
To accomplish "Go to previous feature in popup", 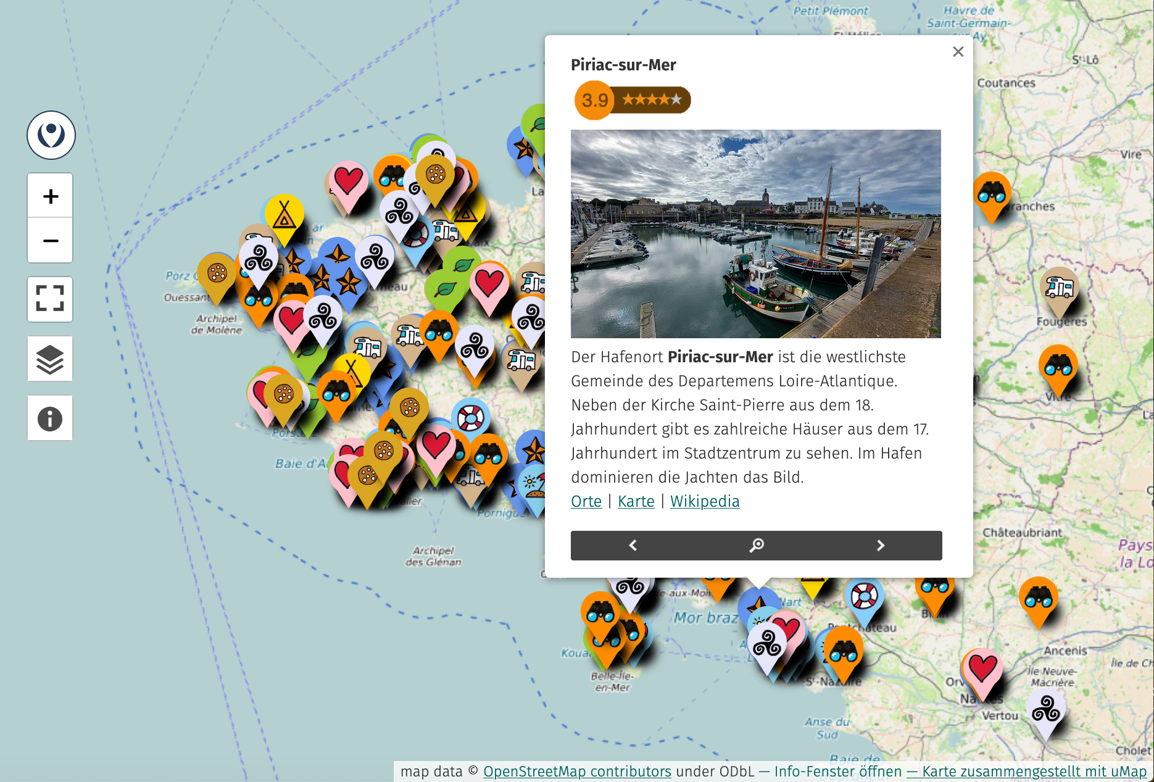I will point(633,546).
